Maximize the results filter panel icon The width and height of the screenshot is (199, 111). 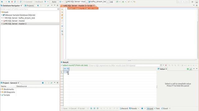tap(161, 65)
